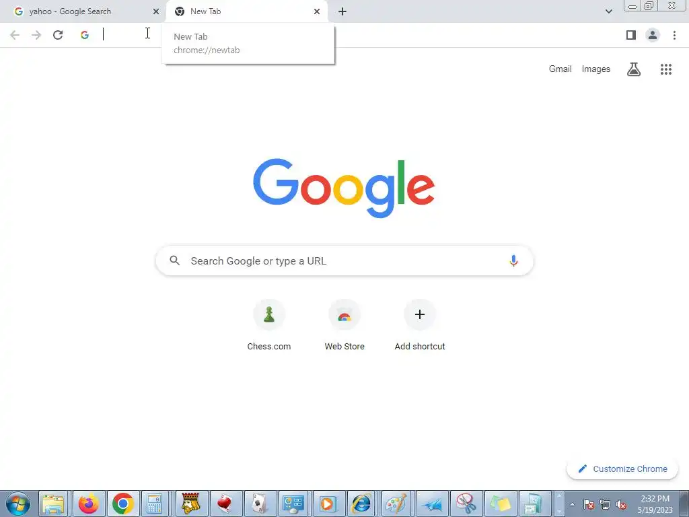Select the New Tab tab
The height and width of the screenshot is (517, 689).
(x=246, y=11)
